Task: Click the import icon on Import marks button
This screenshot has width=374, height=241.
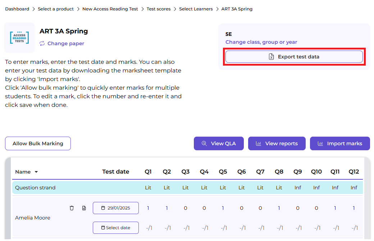Action: pos(321,143)
